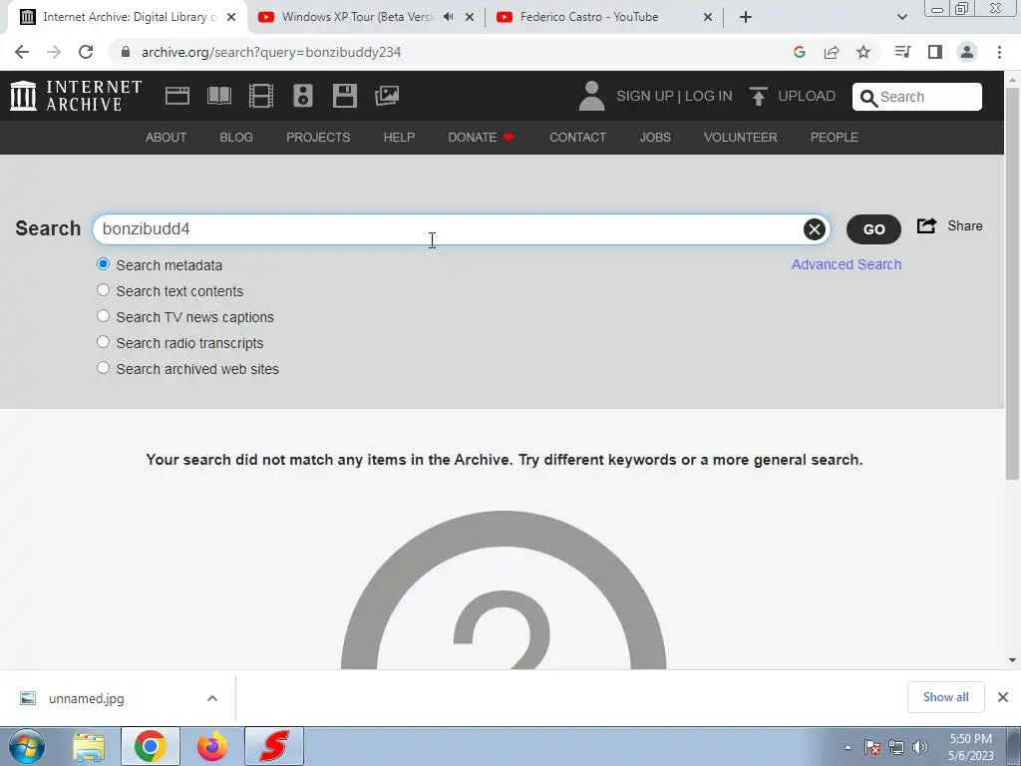Open the Software (floppy disk) icon
The height and width of the screenshot is (766, 1021).
pyautogui.click(x=344, y=96)
